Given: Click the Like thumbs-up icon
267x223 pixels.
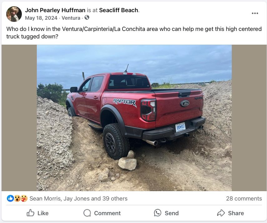Looking at the screenshot, I should coord(31,213).
